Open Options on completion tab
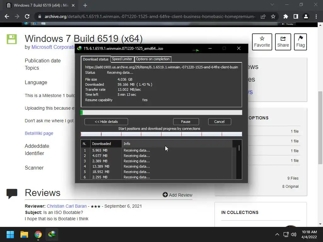Viewport: 323px width, 242px height. [153, 59]
